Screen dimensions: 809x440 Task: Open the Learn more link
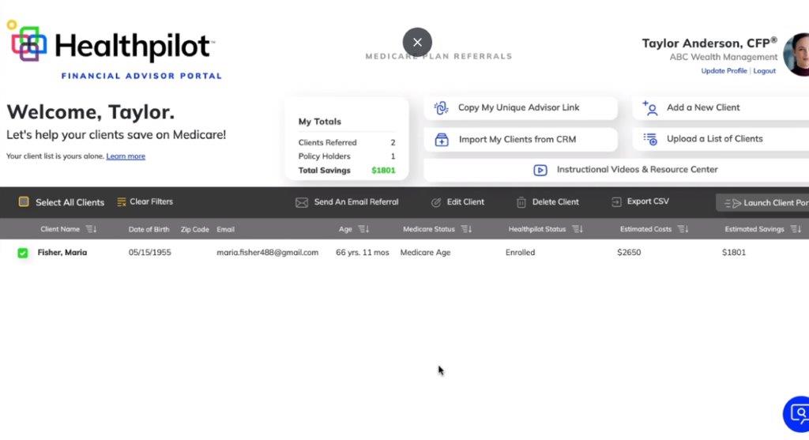coord(126,156)
